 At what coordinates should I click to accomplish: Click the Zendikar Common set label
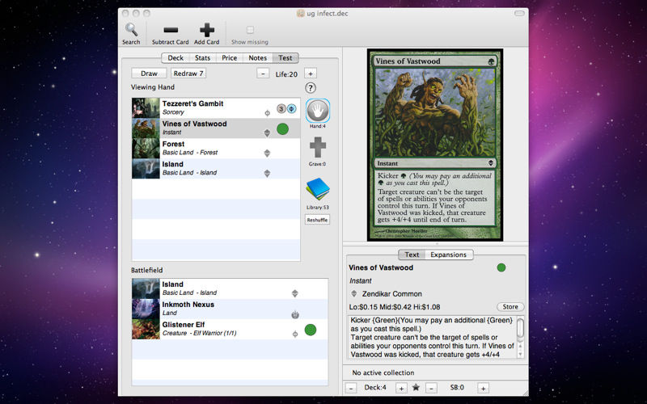392,294
